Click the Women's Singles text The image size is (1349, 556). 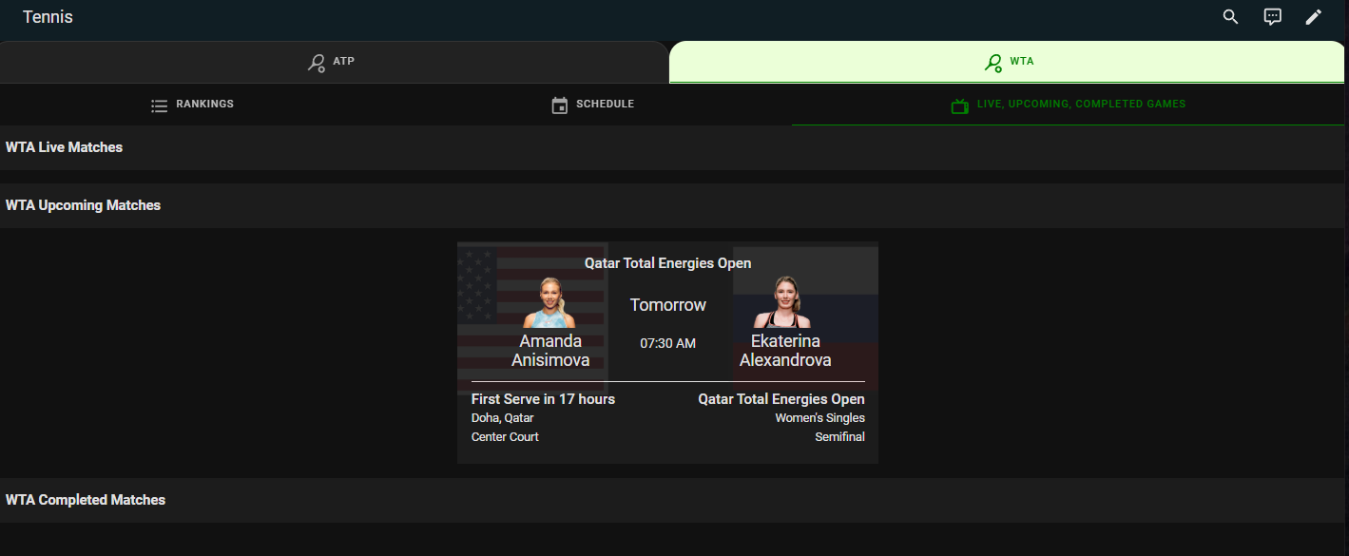click(x=819, y=418)
